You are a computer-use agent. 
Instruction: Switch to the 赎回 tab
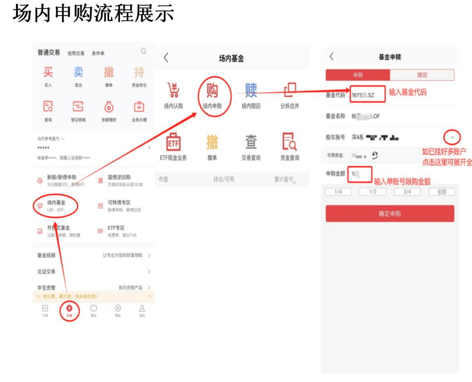coord(422,75)
